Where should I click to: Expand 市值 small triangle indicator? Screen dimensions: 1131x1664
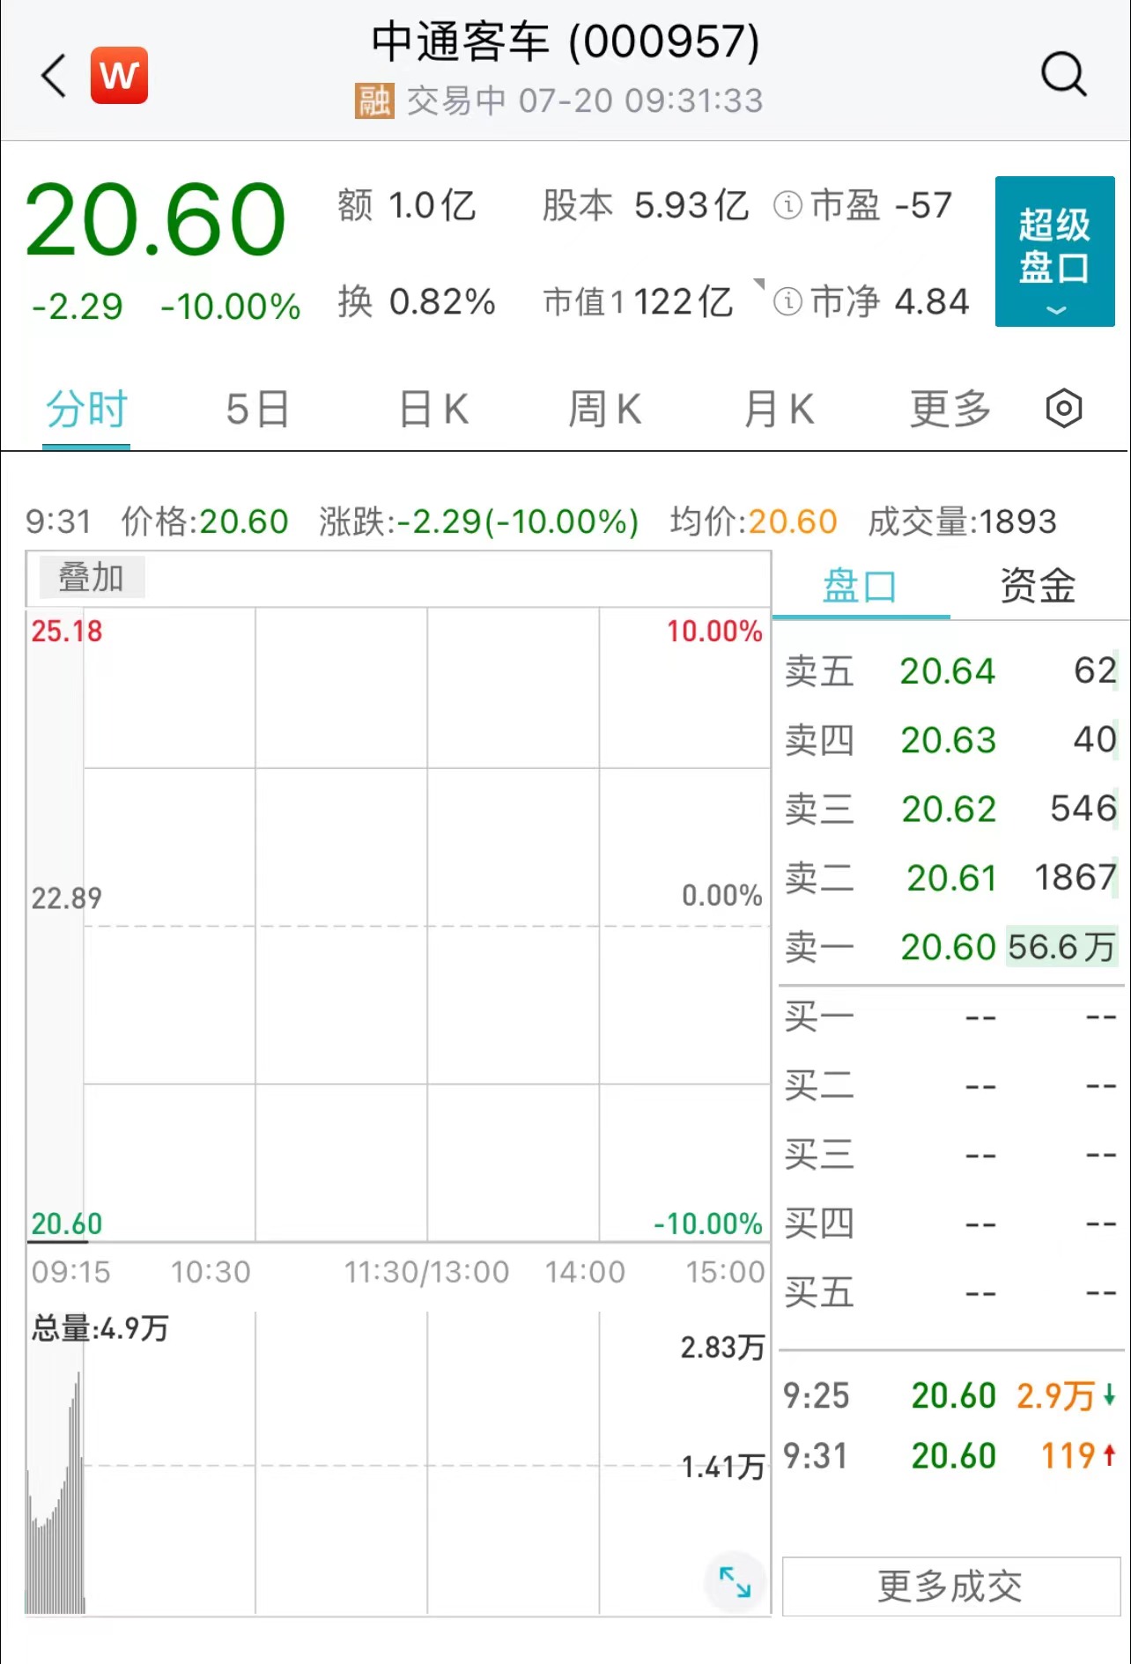tap(758, 284)
